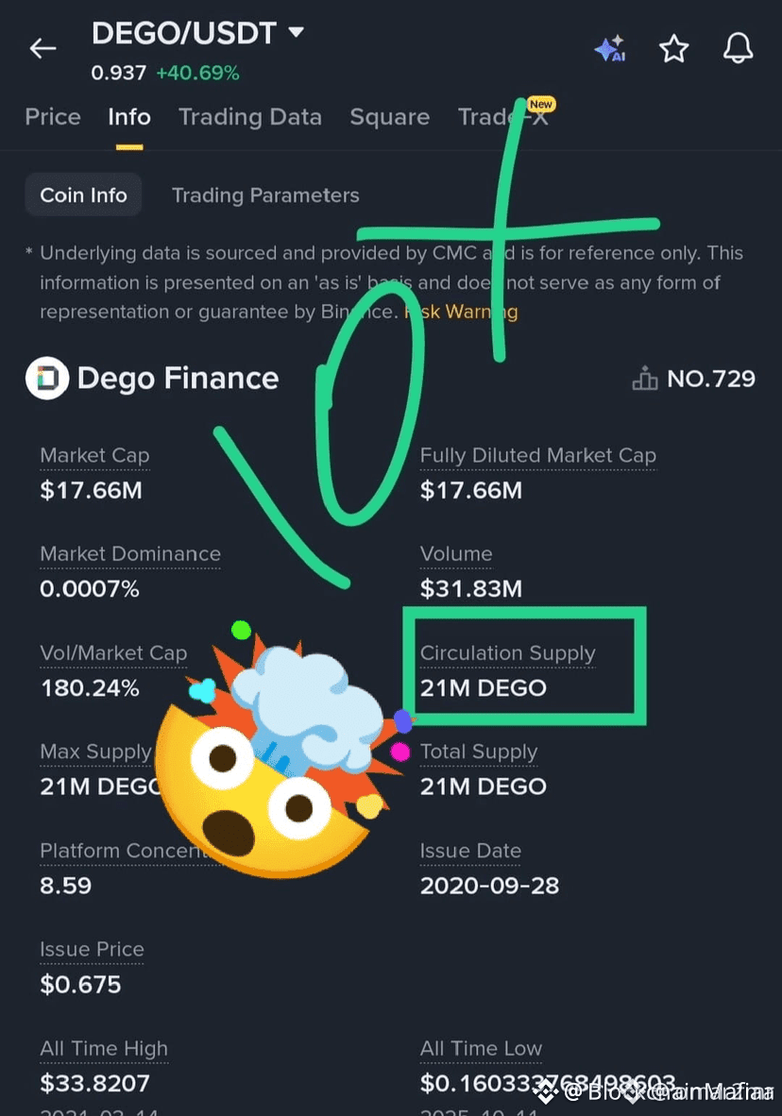Screen dimensions: 782x1116
Task: Open the Risk Warning link
Action: click(x=461, y=312)
